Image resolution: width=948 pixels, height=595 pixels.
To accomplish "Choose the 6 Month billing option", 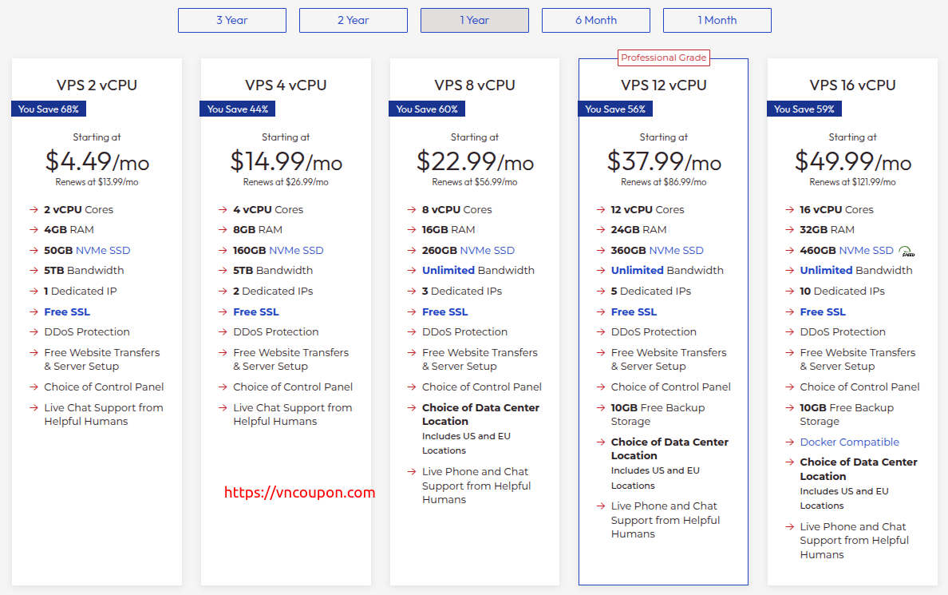I will click(596, 20).
